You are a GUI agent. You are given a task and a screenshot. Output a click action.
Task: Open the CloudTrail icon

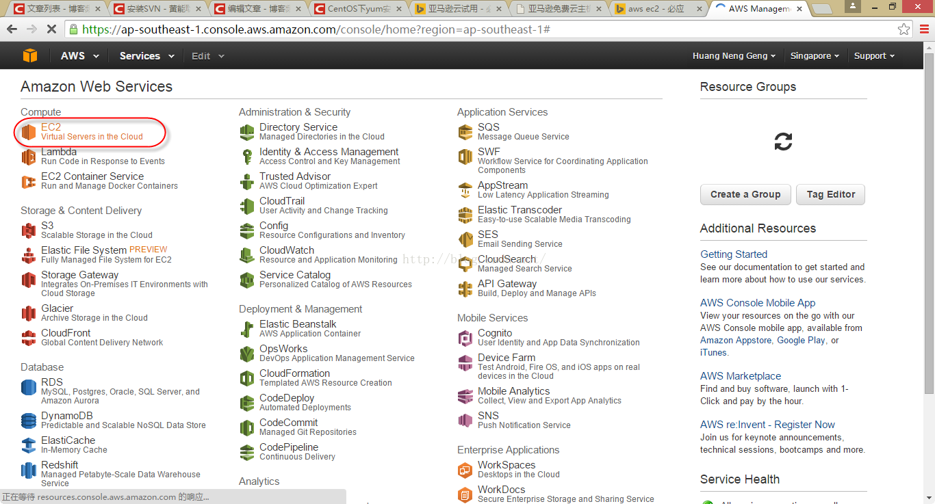tap(247, 206)
